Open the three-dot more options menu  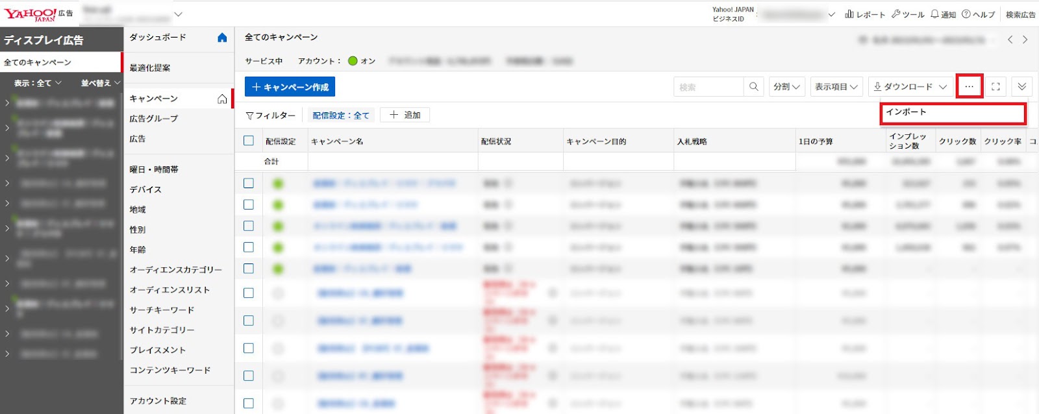[x=969, y=87]
